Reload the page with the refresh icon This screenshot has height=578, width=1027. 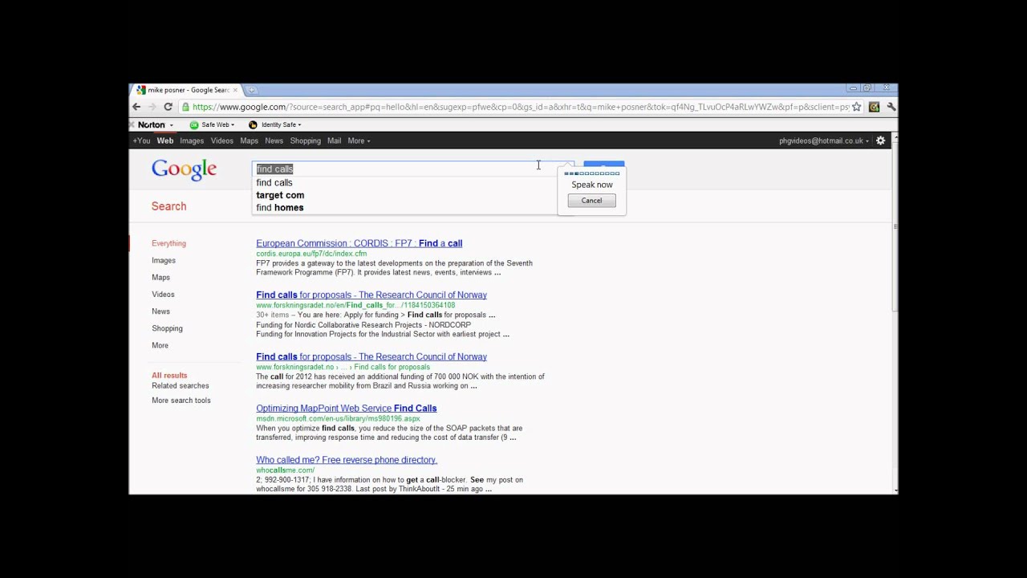pos(168,107)
